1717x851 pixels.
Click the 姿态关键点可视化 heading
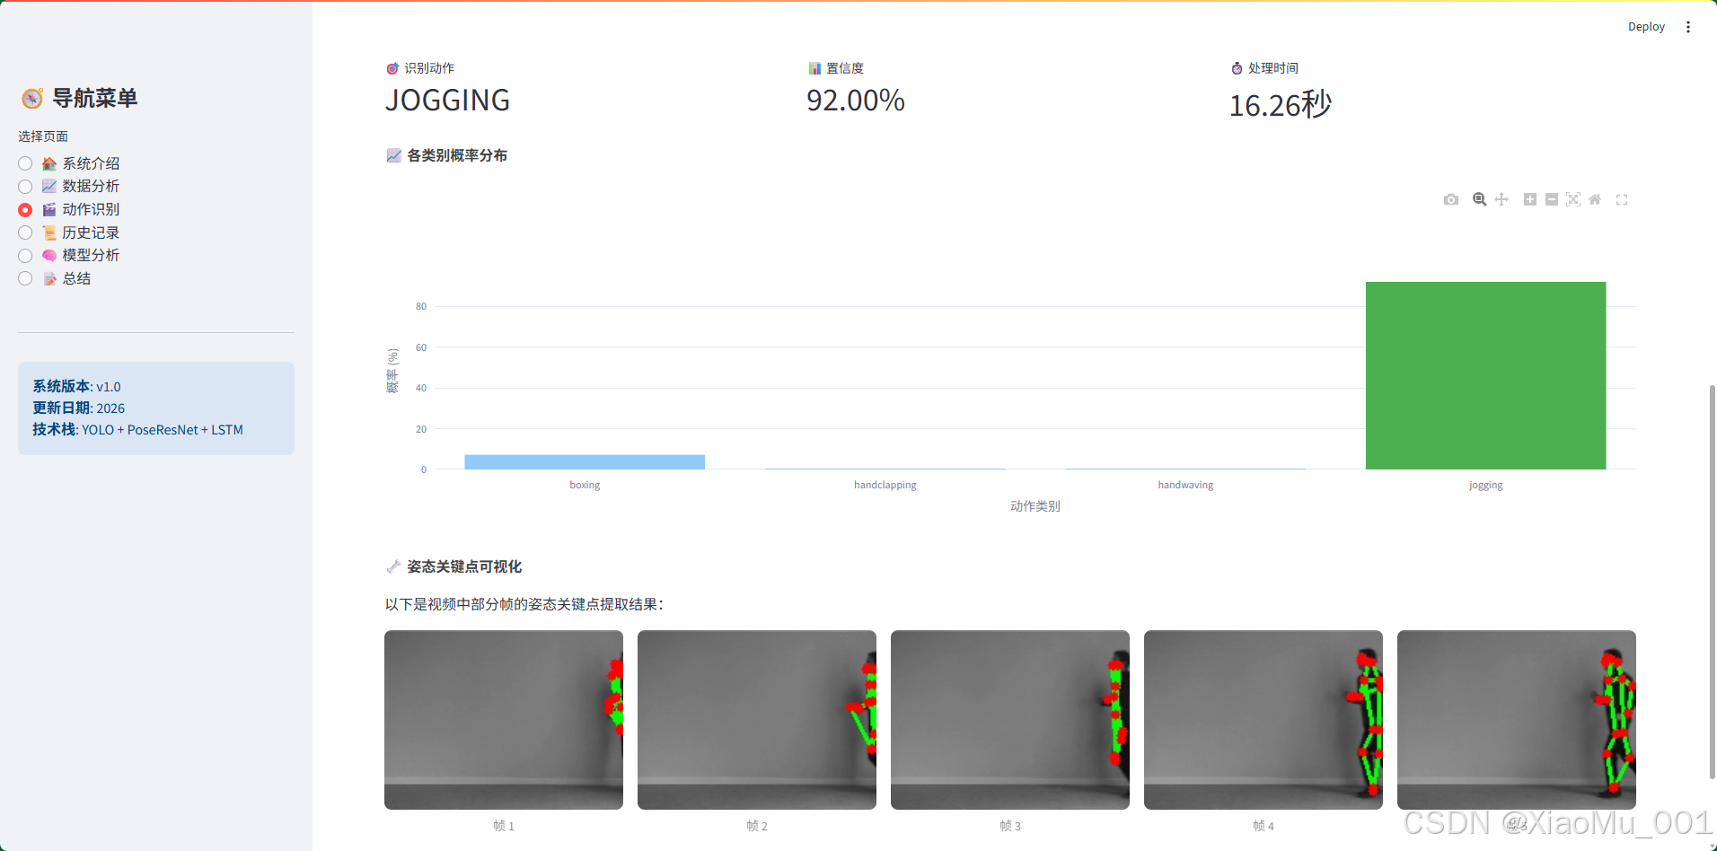click(x=464, y=566)
